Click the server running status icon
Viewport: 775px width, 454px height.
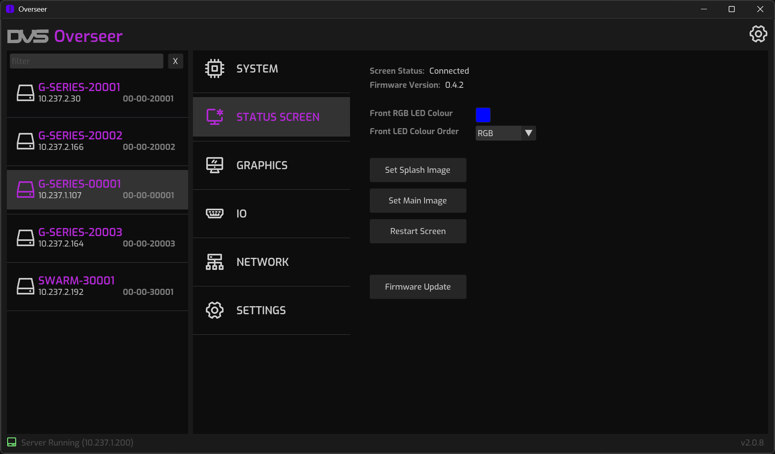click(12, 442)
